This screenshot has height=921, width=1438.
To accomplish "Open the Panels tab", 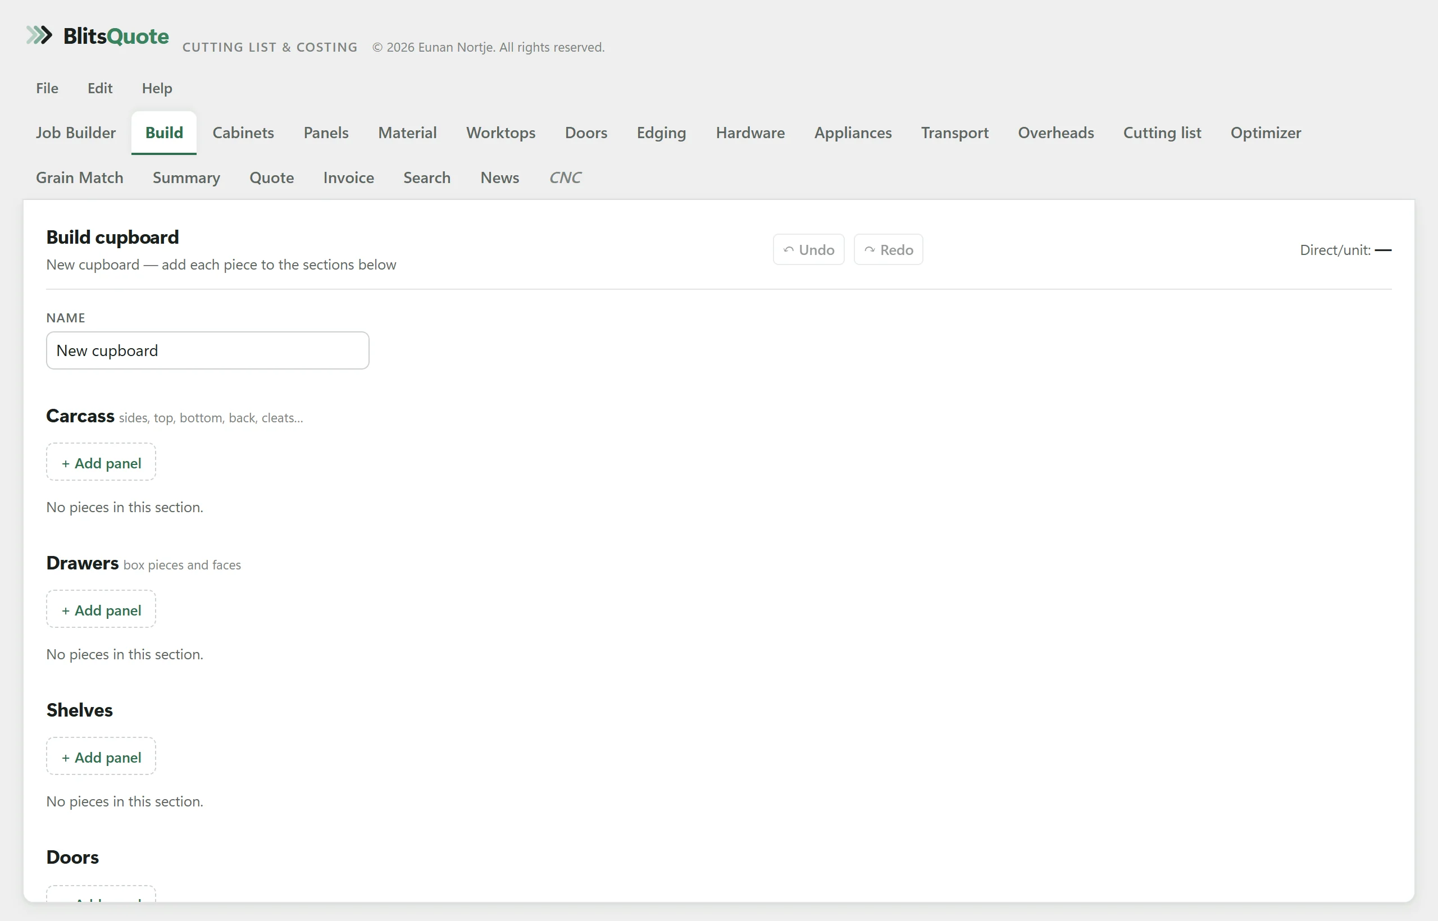I will pos(326,133).
